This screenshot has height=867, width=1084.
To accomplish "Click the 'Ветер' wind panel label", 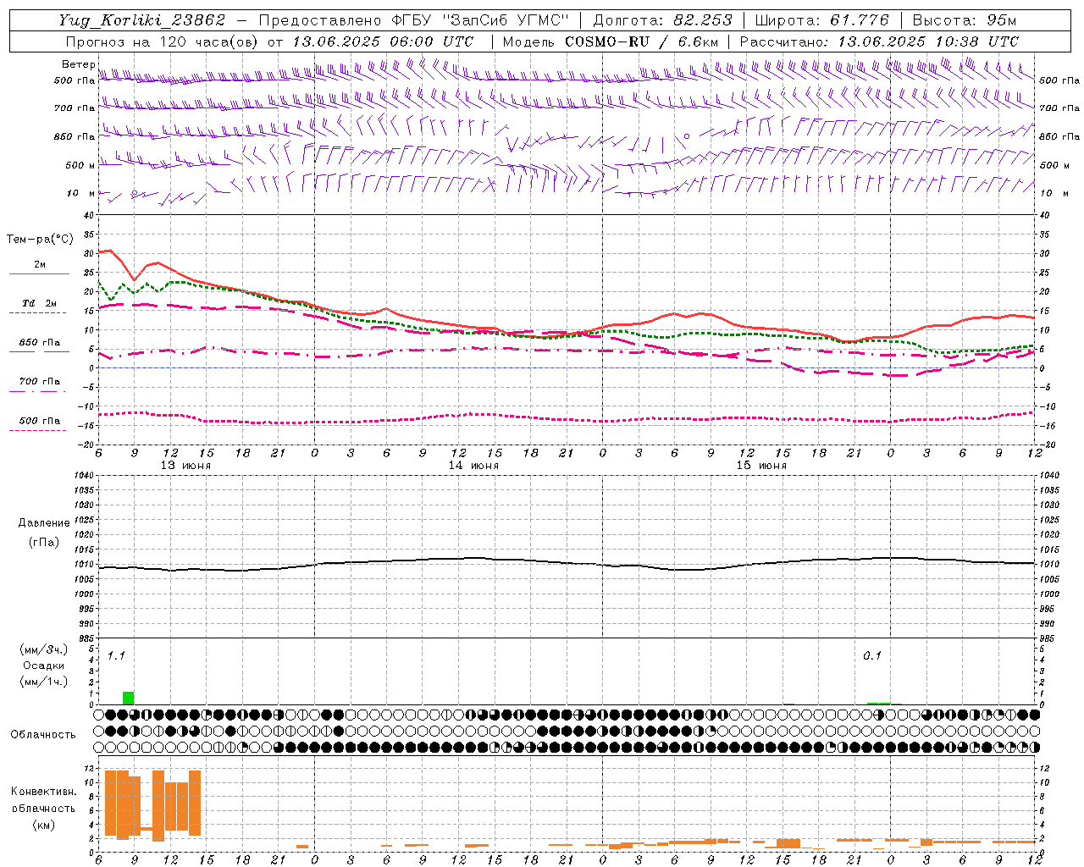I will [78, 64].
